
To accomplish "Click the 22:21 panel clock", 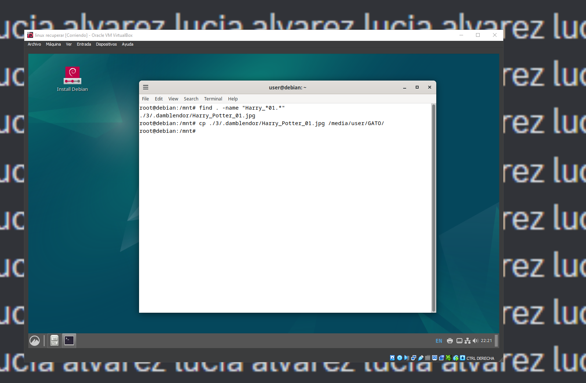I will tap(486, 341).
